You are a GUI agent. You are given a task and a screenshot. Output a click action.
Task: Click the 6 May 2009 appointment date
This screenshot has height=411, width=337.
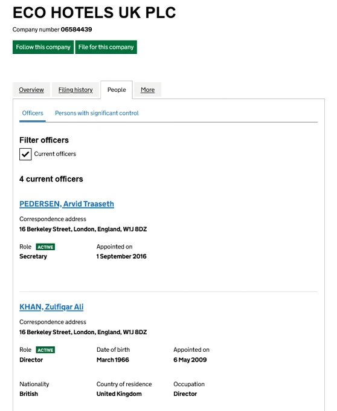(190, 360)
